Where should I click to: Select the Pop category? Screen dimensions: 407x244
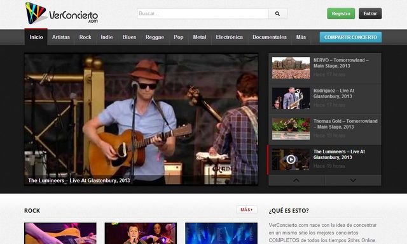[179, 37]
